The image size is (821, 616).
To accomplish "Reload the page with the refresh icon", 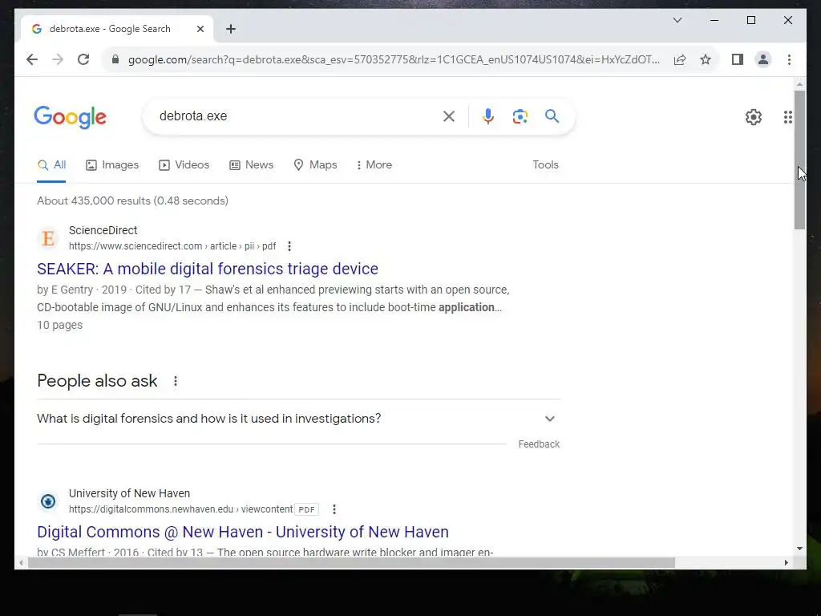I will click(83, 59).
